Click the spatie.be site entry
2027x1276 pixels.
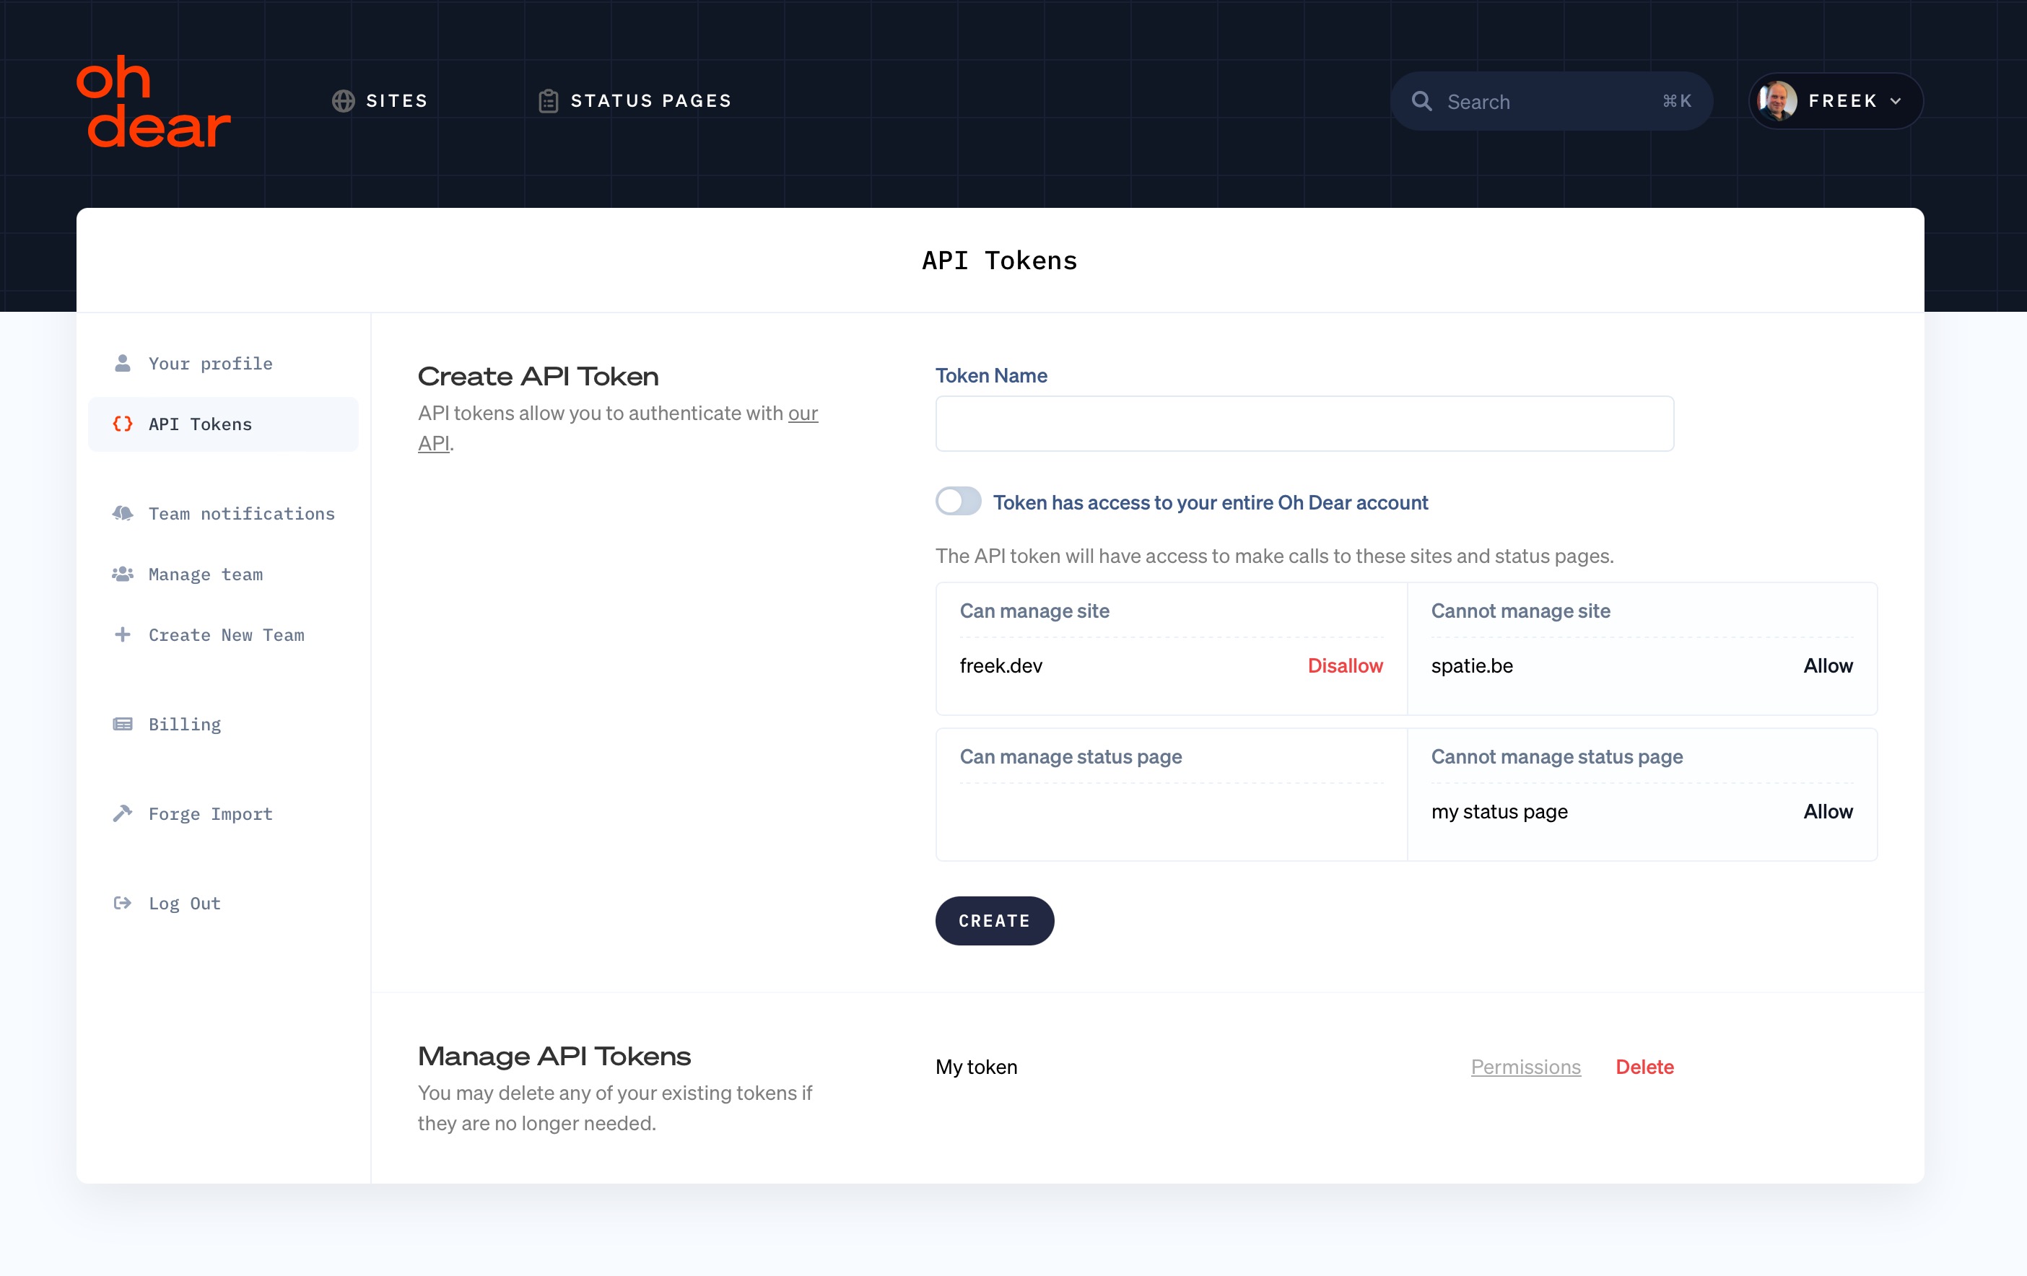[x=1471, y=665]
